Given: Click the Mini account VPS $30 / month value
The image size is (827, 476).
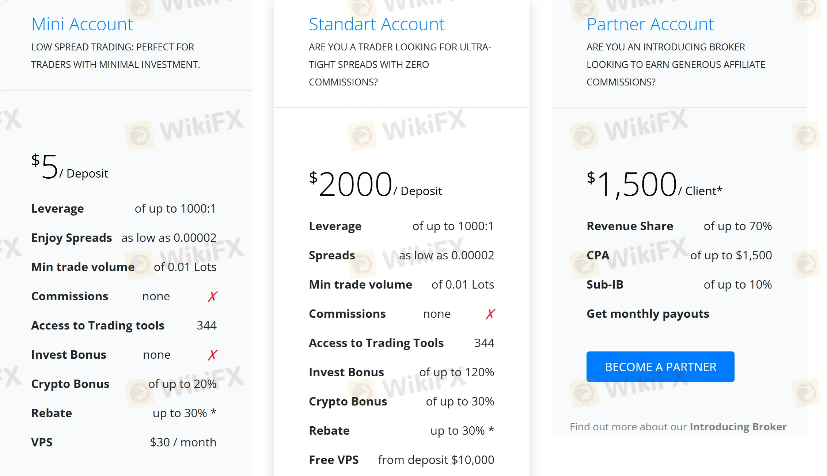Looking at the screenshot, I should pyautogui.click(x=183, y=442).
